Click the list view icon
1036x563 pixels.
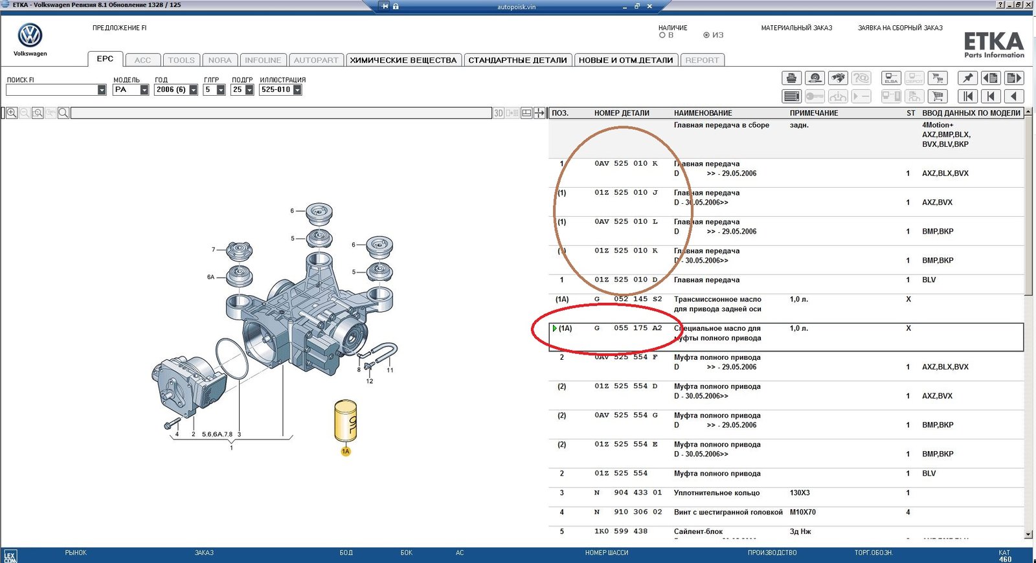(791, 96)
